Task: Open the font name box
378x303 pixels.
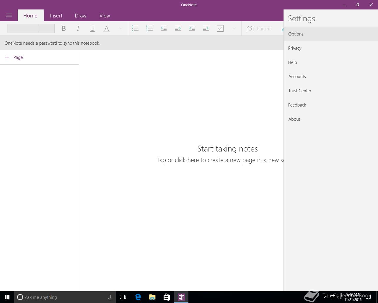Action: [23, 28]
